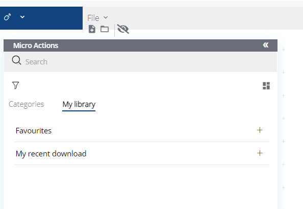
Task: Click the My recent download label
Action: pos(51,154)
